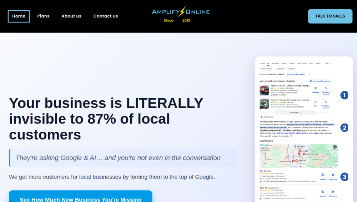Open the About us page
Screen dimensions: 357x202
[71, 16]
